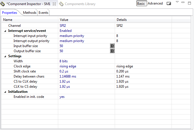Click the Clock edge 'rising edge' value
This screenshot has width=194, height=130.
[68, 66]
